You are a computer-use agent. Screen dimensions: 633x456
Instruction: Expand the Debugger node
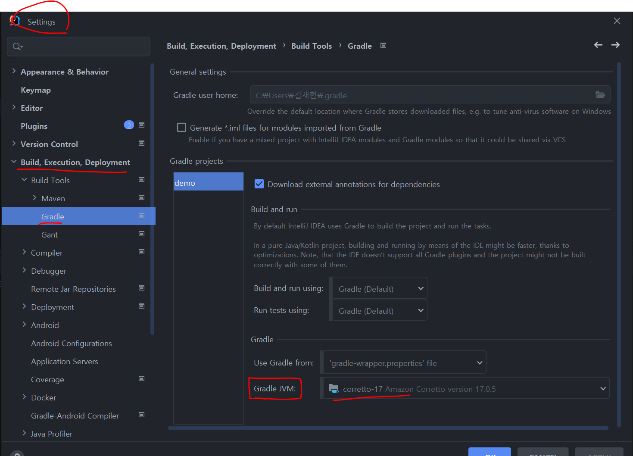(24, 270)
